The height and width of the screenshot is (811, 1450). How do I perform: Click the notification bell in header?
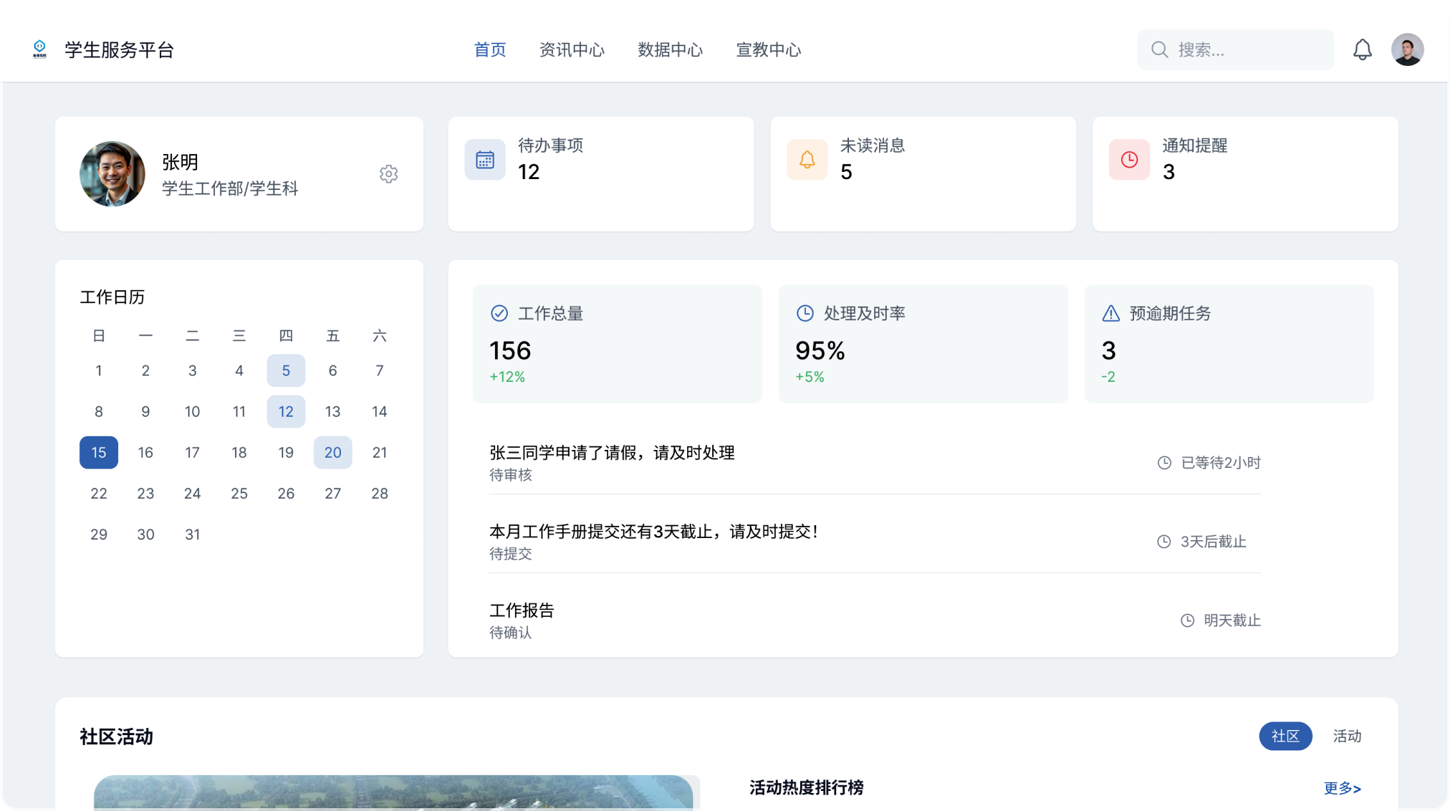[1362, 49]
